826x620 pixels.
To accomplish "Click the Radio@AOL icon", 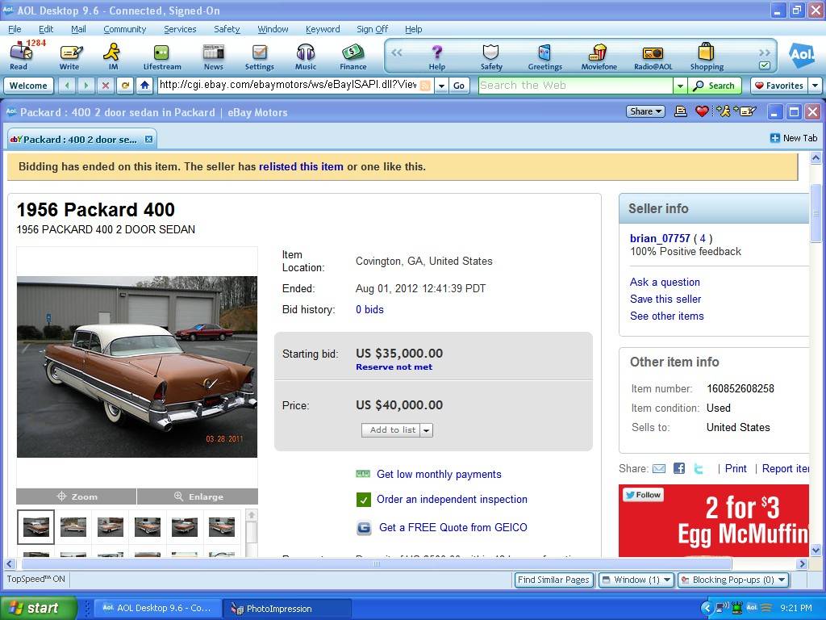I will [653, 55].
